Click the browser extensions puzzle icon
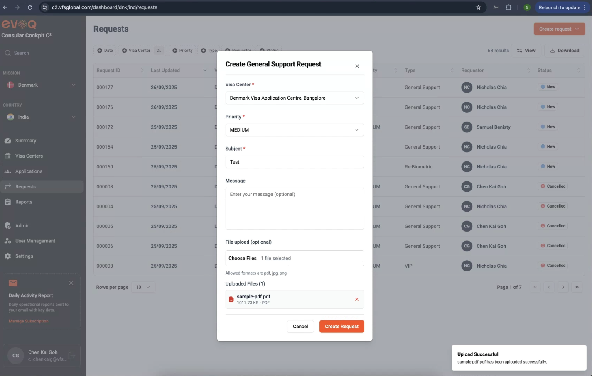The image size is (592, 376). click(x=508, y=7)
